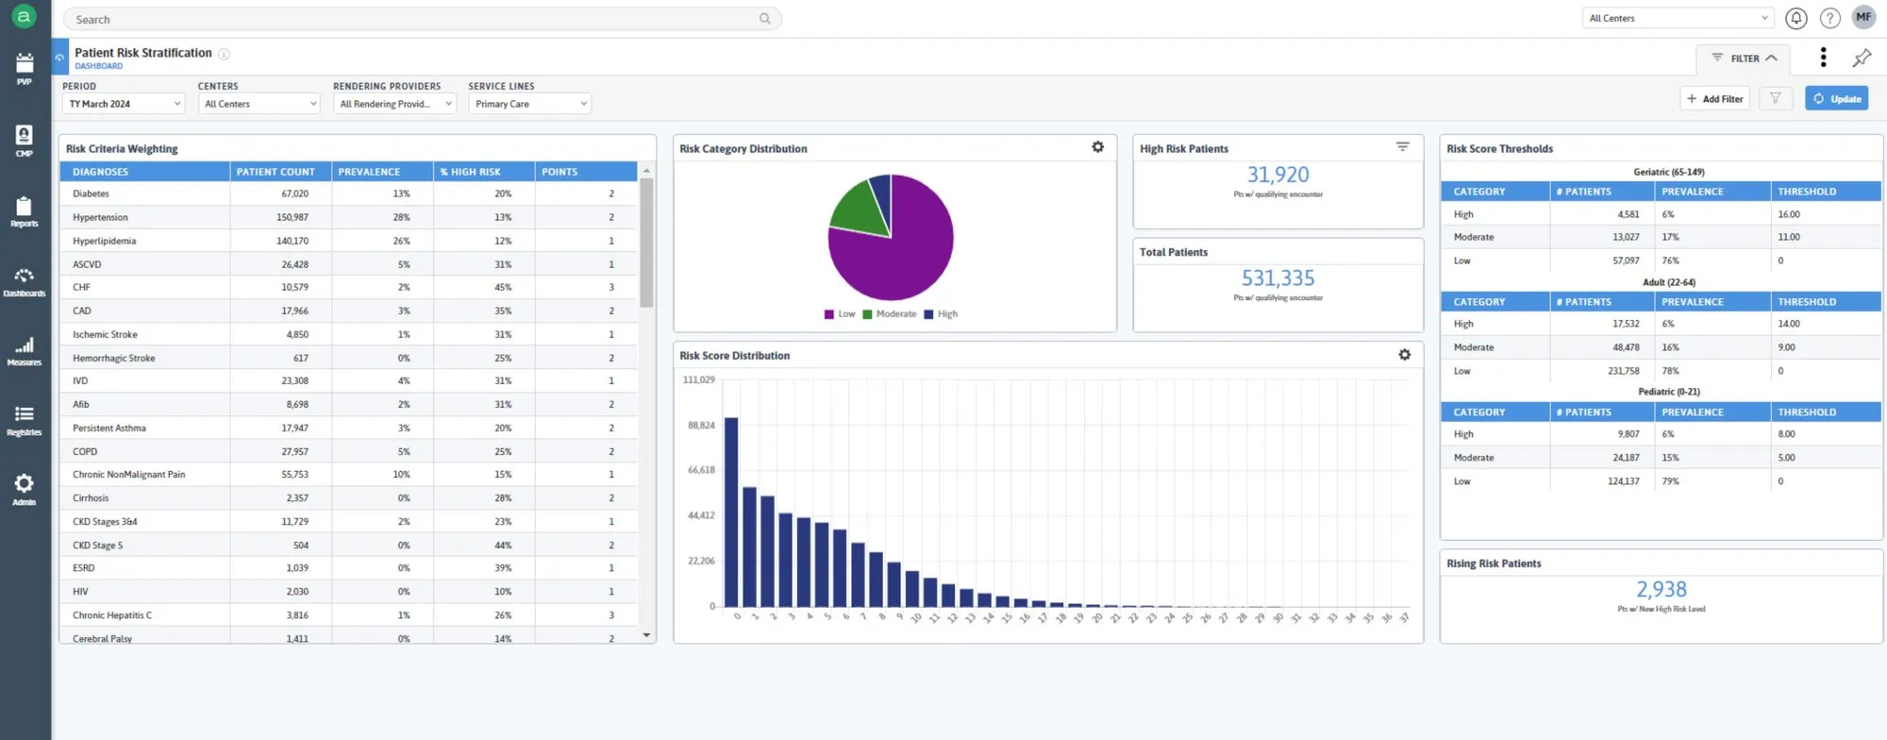Click the Add Filter button
1887x740 pixels.
(x=1714, y=98)
